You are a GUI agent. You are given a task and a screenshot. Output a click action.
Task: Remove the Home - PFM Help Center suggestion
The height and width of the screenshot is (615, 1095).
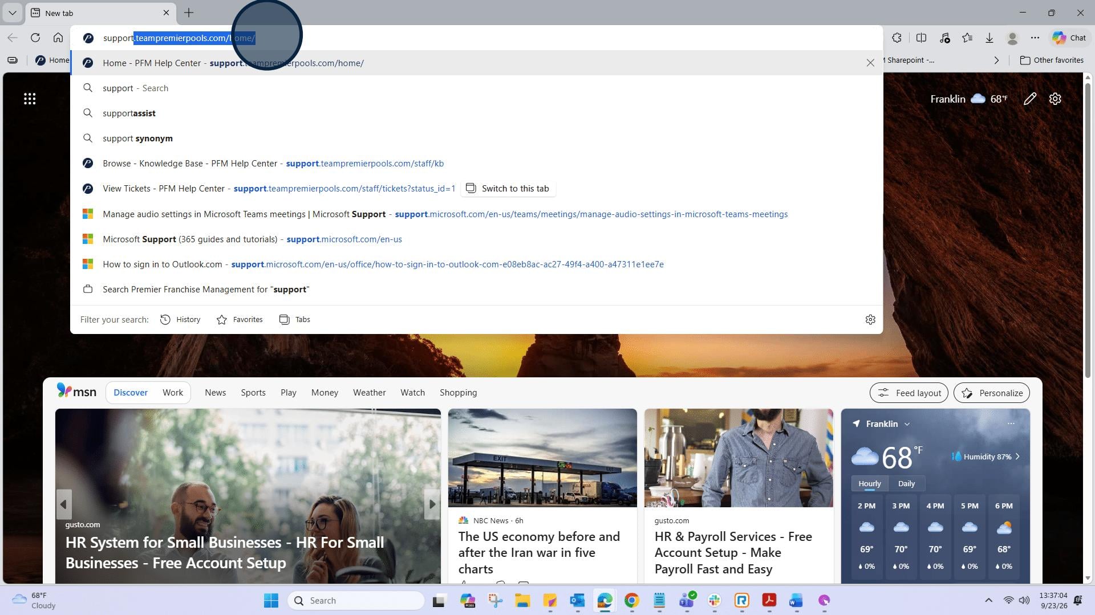870,63
